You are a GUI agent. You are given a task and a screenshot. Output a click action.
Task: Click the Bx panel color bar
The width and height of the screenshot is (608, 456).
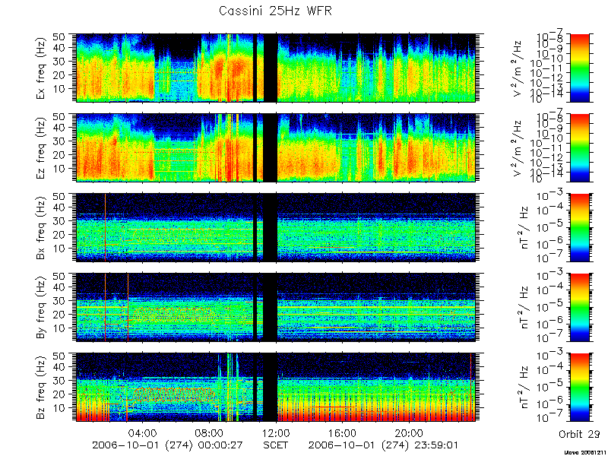pyautogui.click(x=580, y=227)
